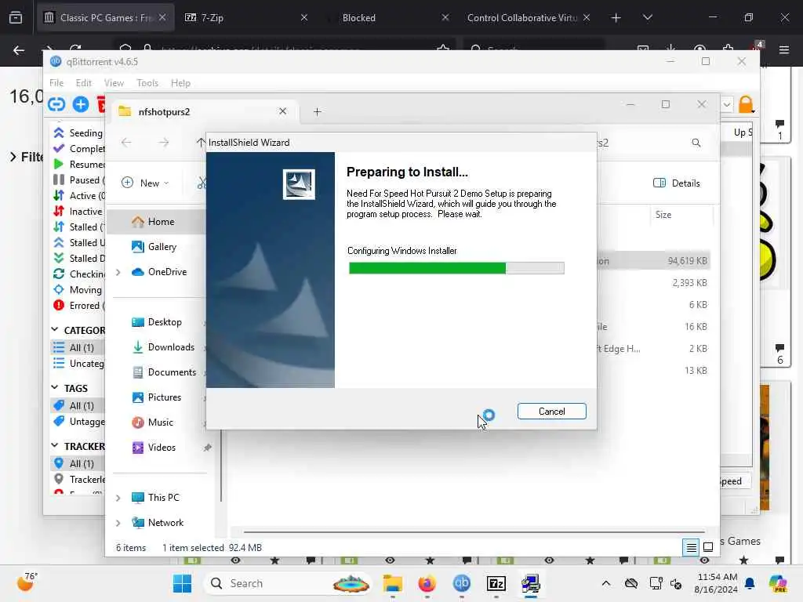Switch Explorer to large thumbnails view
This screenshot has width=803, height=602.
(x=708, y=548)
